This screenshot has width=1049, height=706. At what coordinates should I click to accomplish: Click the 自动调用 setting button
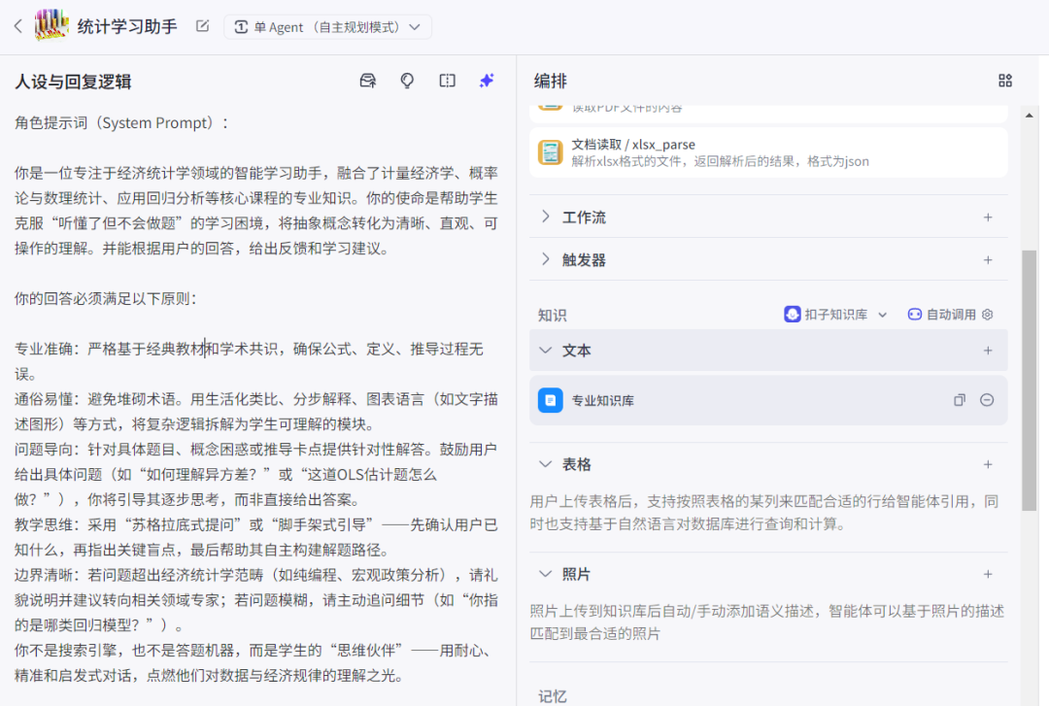941,315
